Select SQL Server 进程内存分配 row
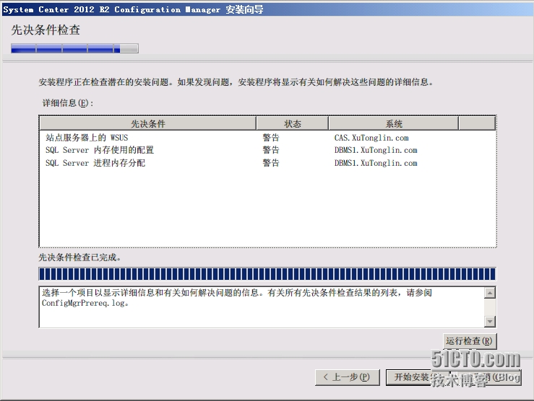534x401 pixels. [267, 163]
